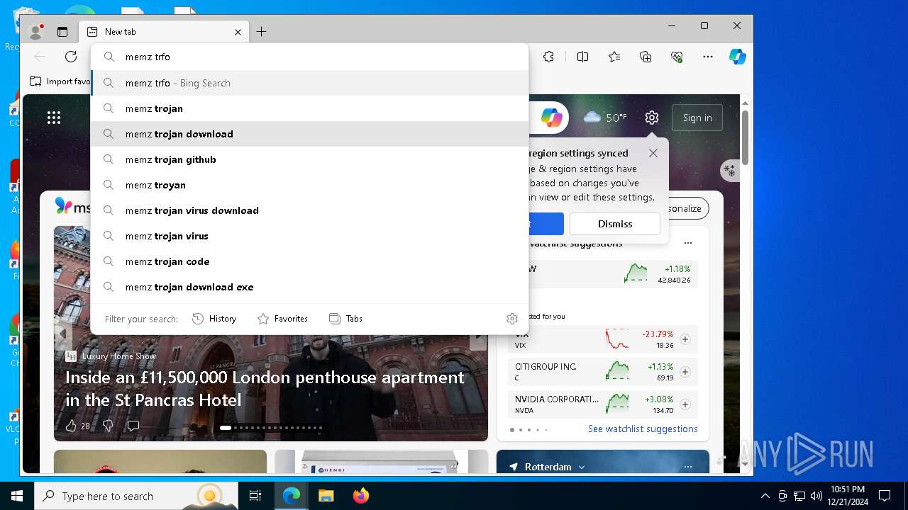Refresh the page
Image resolution: width=908 pixels, height=510 pixels.
71,57
